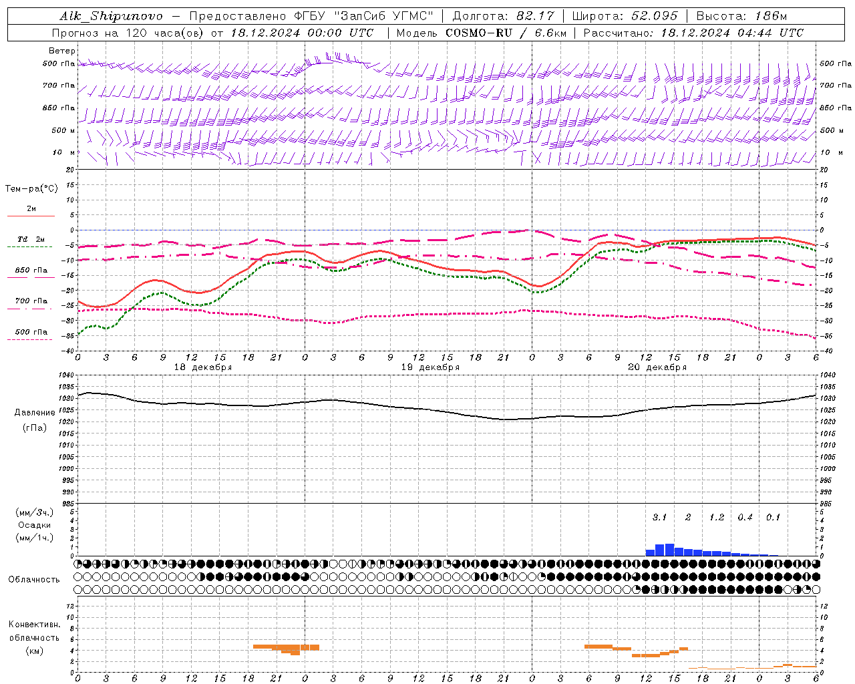Select the 19 декабря date label

tap(430, 367)
